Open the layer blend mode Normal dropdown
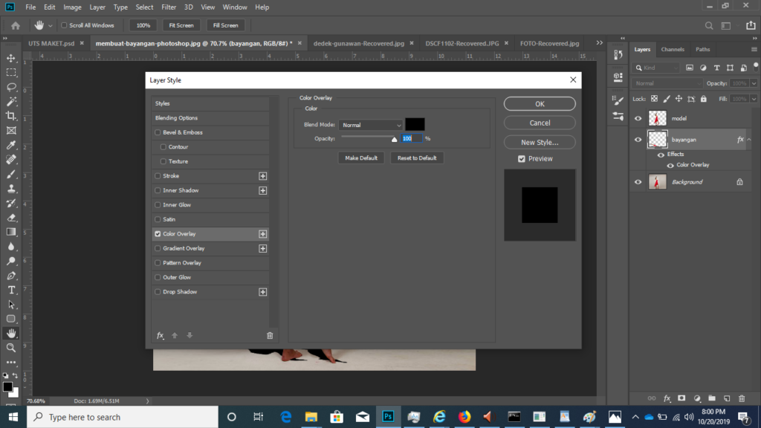Screen dimensions: 761x428 667,83
